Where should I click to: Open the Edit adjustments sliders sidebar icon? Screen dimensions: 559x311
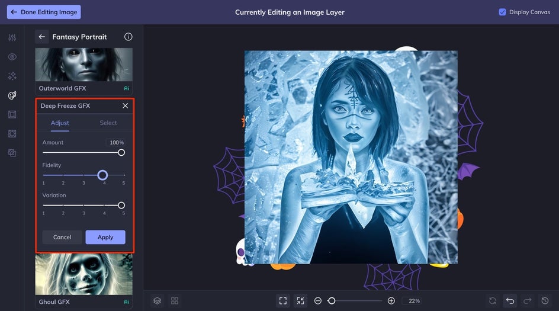coord(12,37)
